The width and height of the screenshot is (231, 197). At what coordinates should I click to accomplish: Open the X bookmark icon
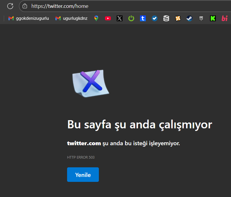(120, 18)
